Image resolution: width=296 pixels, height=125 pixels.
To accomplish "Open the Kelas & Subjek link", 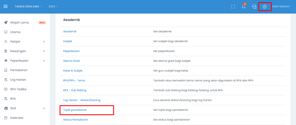I will point(73,71).
